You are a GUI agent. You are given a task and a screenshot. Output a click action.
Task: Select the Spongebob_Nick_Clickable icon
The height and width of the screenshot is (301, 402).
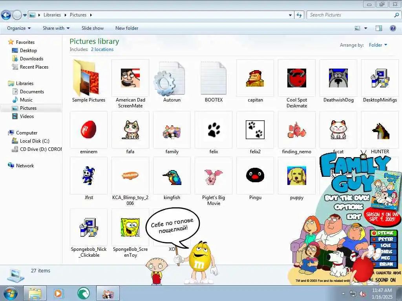(x=88, y=227)
